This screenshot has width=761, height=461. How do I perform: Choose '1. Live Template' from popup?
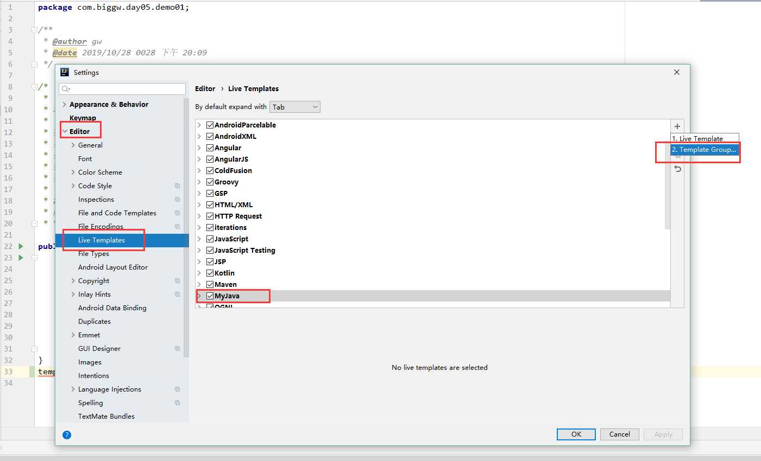coord(705,138)
